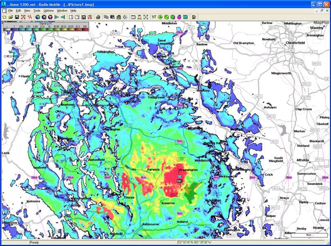Open a networks file with the open-folder icon

click(x=11, y=17)
